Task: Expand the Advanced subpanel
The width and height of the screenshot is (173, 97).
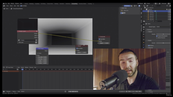Action: (148, 48)
